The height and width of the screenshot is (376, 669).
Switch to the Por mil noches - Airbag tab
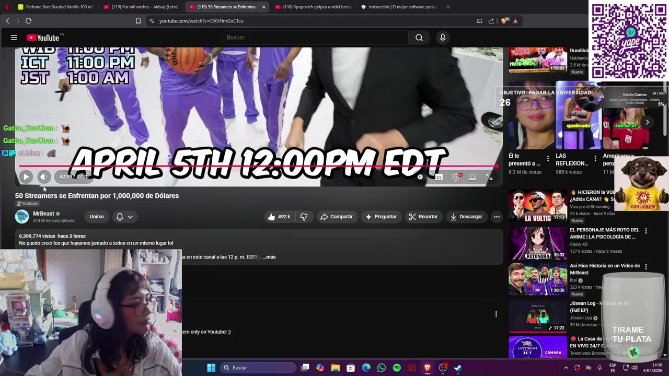click(141, 7)
